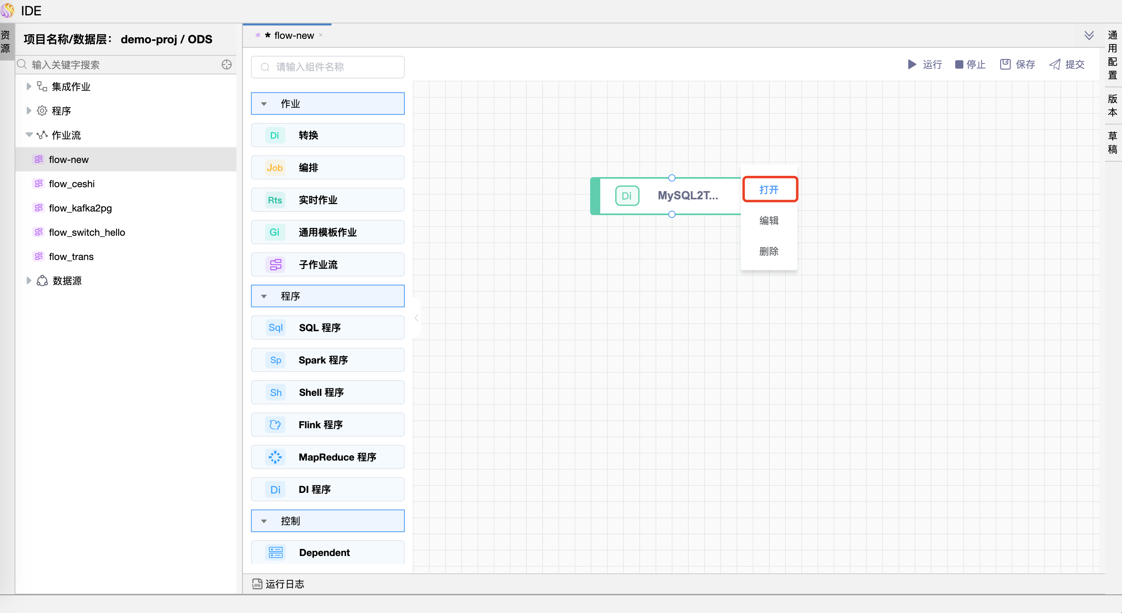Click the Submit paper-plane icon

click(1054, 64)
